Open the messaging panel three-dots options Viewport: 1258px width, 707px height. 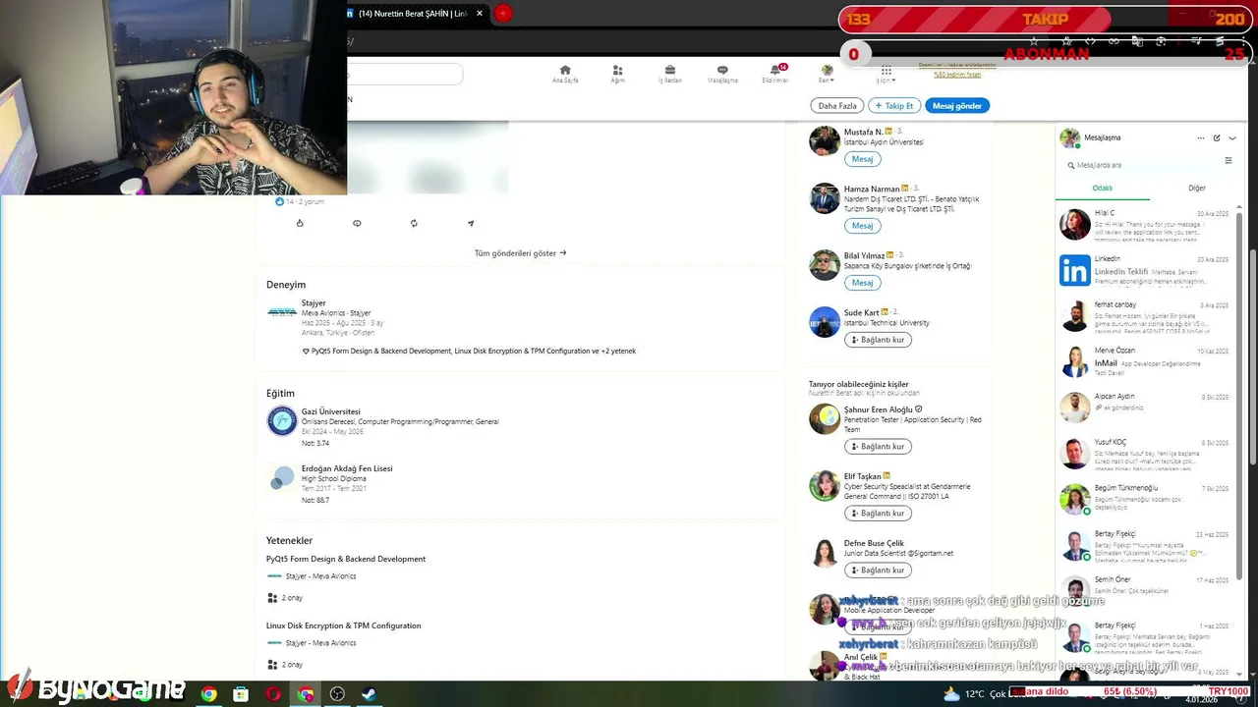click(1200, 138)
